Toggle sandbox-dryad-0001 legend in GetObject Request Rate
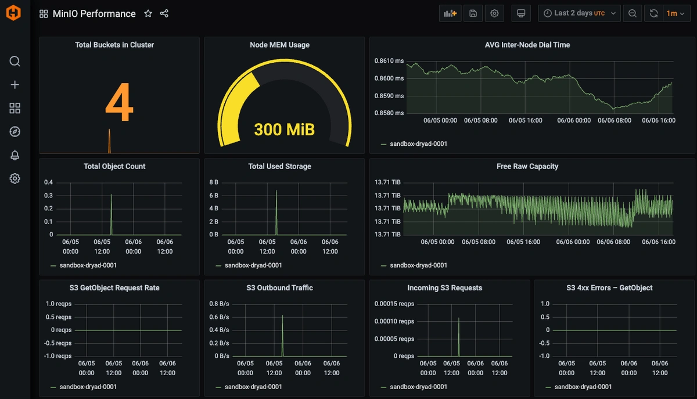This screenshot has height=399, width=697. (x=88, y=386)
